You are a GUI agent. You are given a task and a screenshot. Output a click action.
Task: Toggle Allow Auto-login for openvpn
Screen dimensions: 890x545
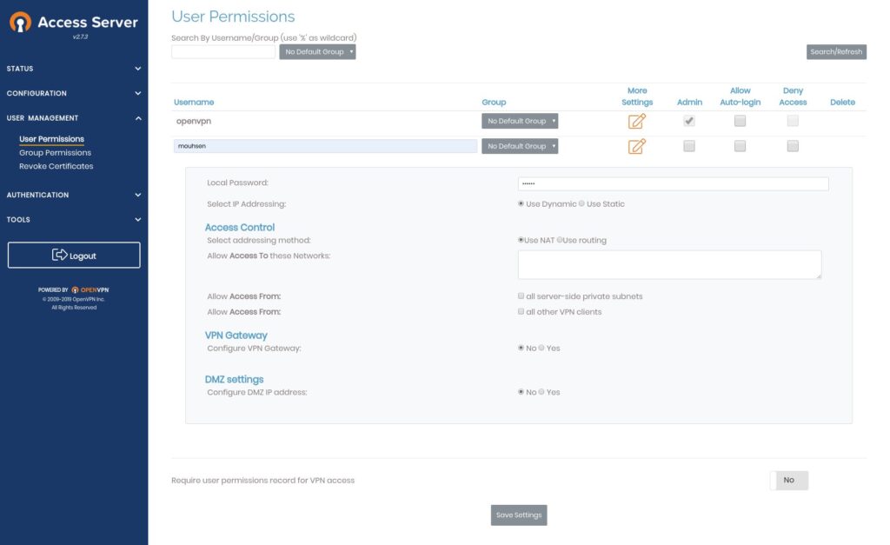click(740, 121)
